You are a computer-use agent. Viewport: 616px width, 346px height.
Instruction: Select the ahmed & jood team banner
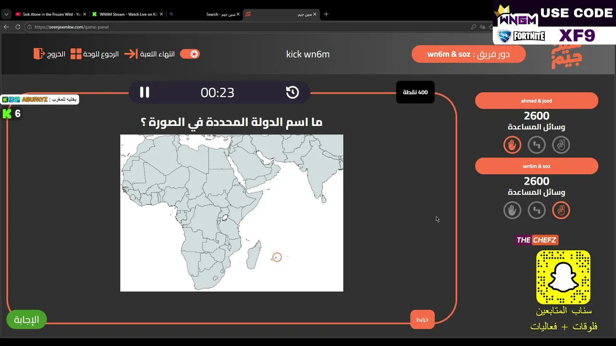[537, 101]
